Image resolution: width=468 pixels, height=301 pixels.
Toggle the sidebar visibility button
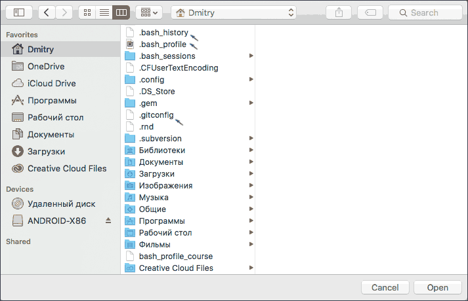tap(18, 12)
